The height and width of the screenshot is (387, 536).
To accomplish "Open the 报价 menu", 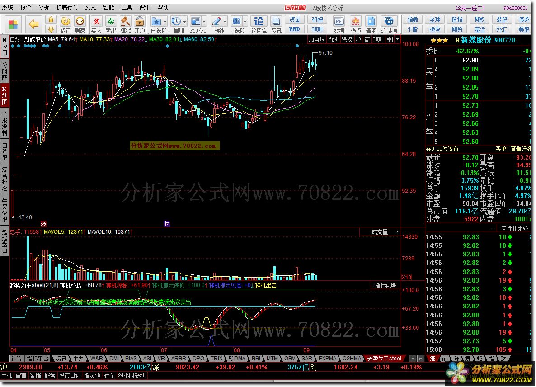I will click(x=26, y=7).
